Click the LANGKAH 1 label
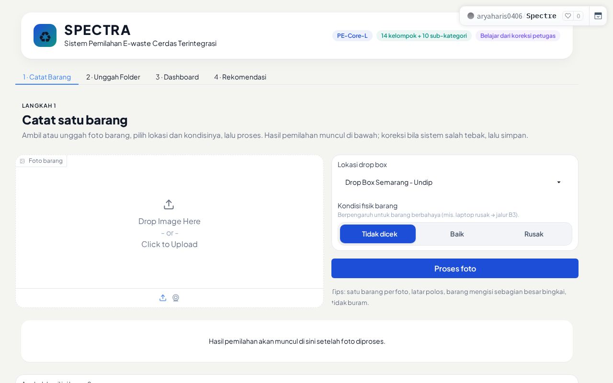This screenshot has width=613, height=383. click(x=39, y=106)
